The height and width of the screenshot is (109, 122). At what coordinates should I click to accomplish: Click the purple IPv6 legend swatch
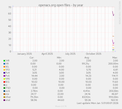click(4, 76)
